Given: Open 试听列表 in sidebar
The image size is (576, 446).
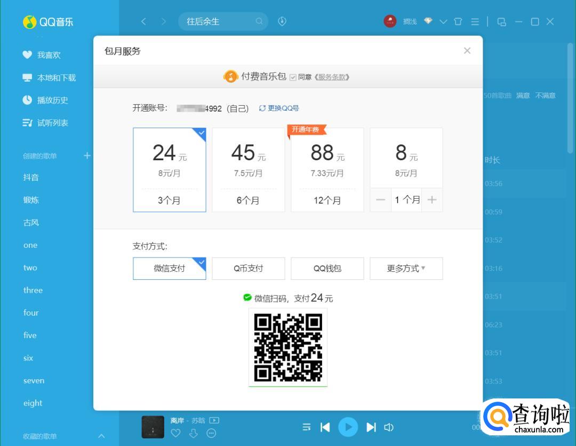Looking at the screenshot, I should tap(45, 123).
